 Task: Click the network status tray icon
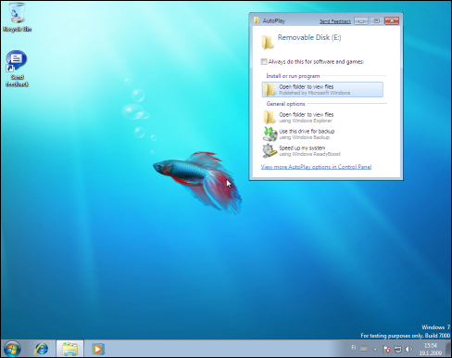397,350
